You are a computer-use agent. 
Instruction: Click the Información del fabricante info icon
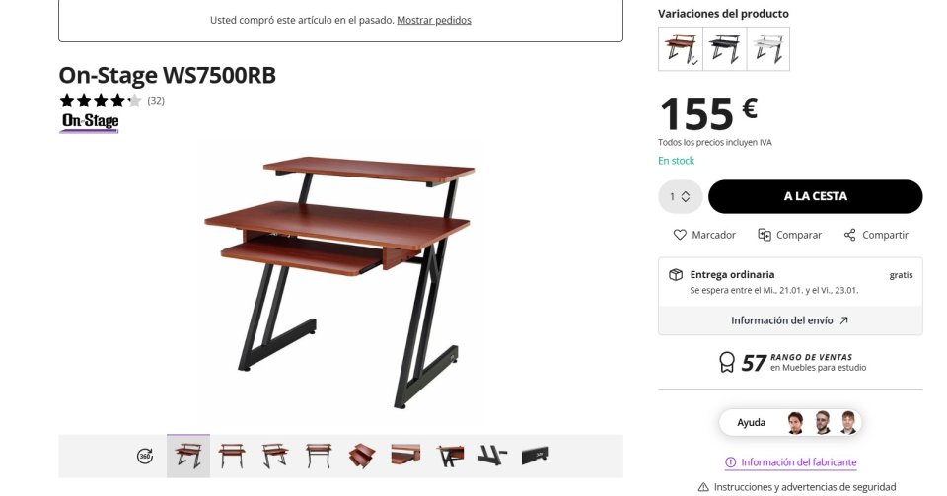tap(730, 462)
